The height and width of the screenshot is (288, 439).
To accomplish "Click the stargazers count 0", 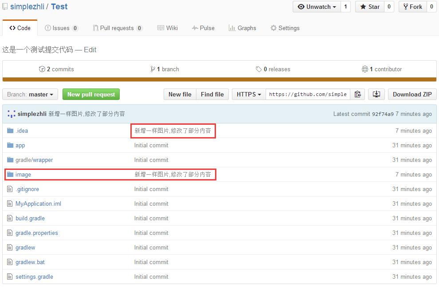I will [x=389, y=7].
